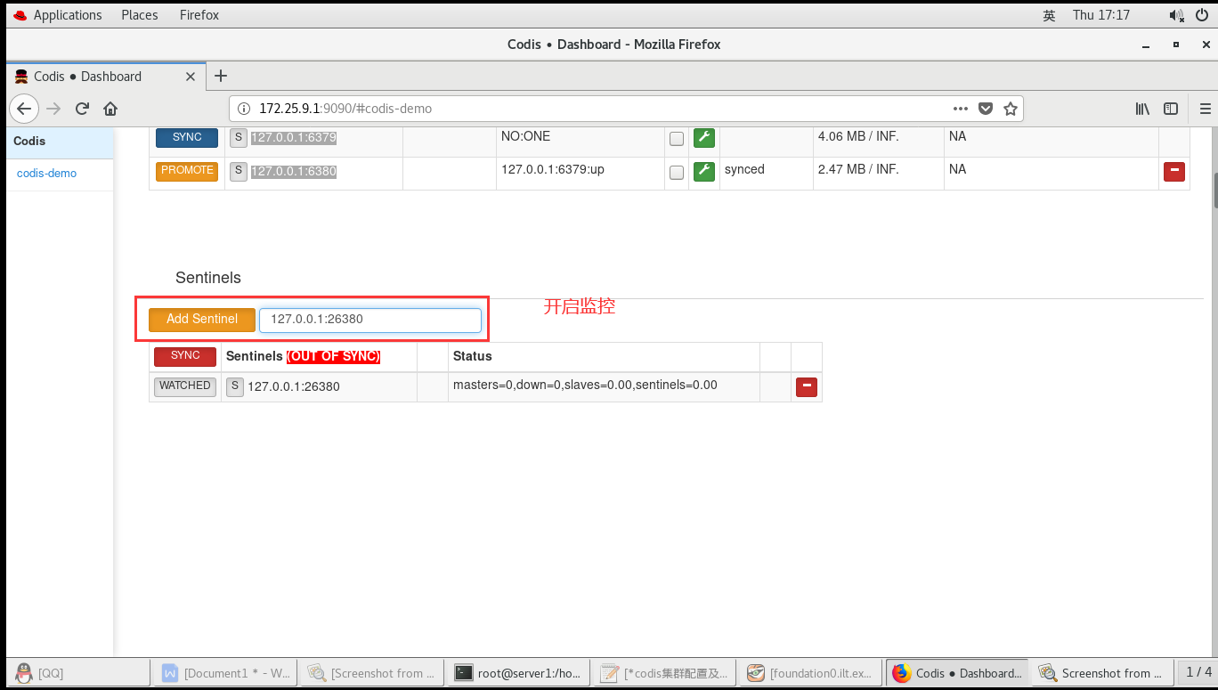
Task: Open the page actions three-dot menu
Action: [960, 108]
